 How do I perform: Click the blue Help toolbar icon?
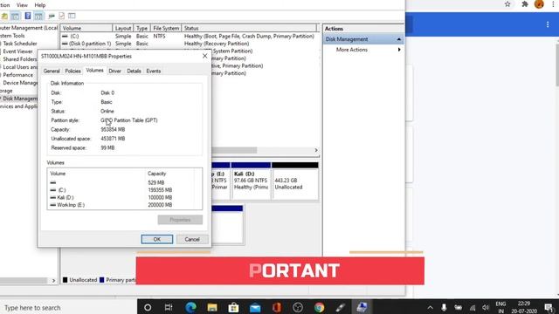27,16
